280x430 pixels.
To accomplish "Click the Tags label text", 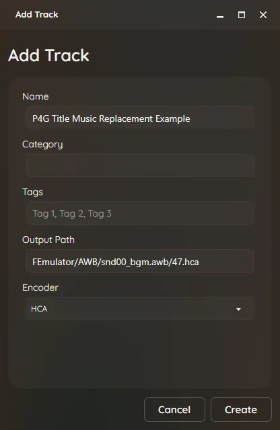I will [x=32, y=192].
